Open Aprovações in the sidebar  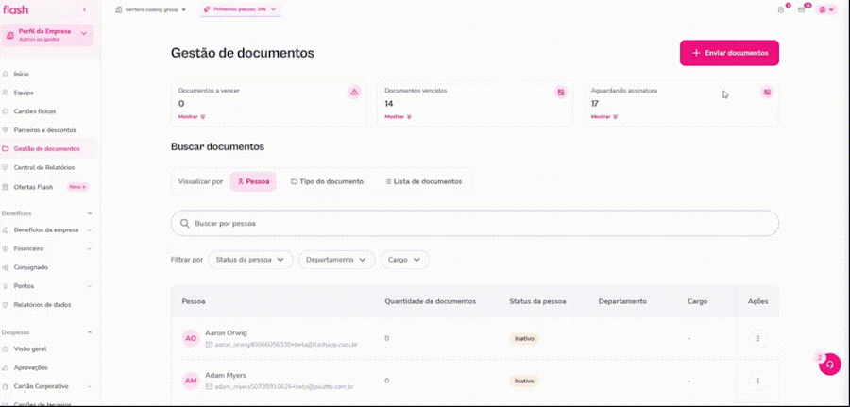coord(31,367)
